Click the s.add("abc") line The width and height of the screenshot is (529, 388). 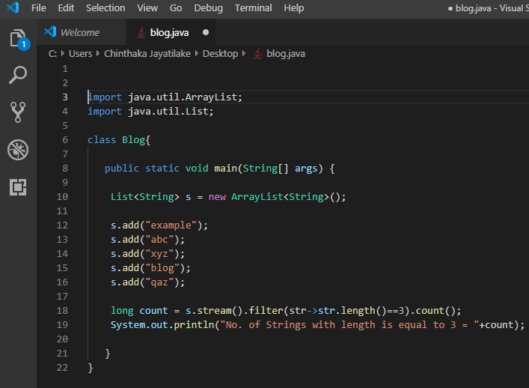147,240
